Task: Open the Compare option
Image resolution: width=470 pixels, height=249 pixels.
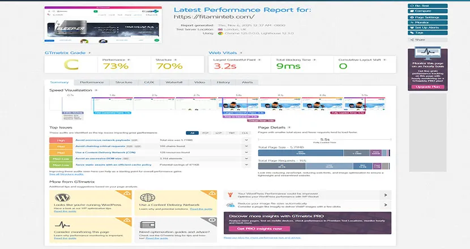Action: [428, 11]
